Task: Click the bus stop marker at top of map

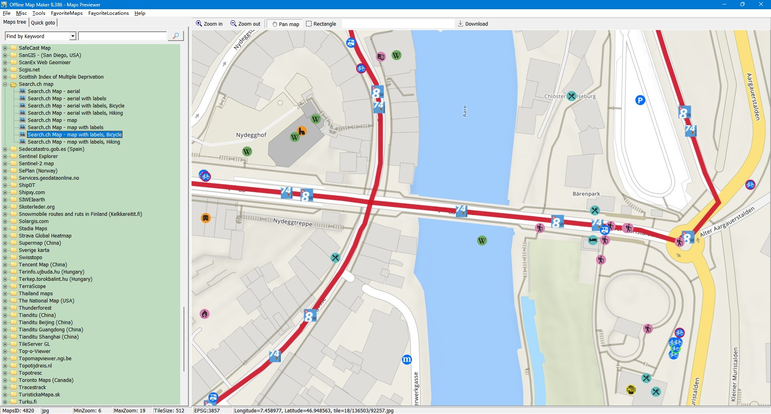Action: tap(351, 43)
